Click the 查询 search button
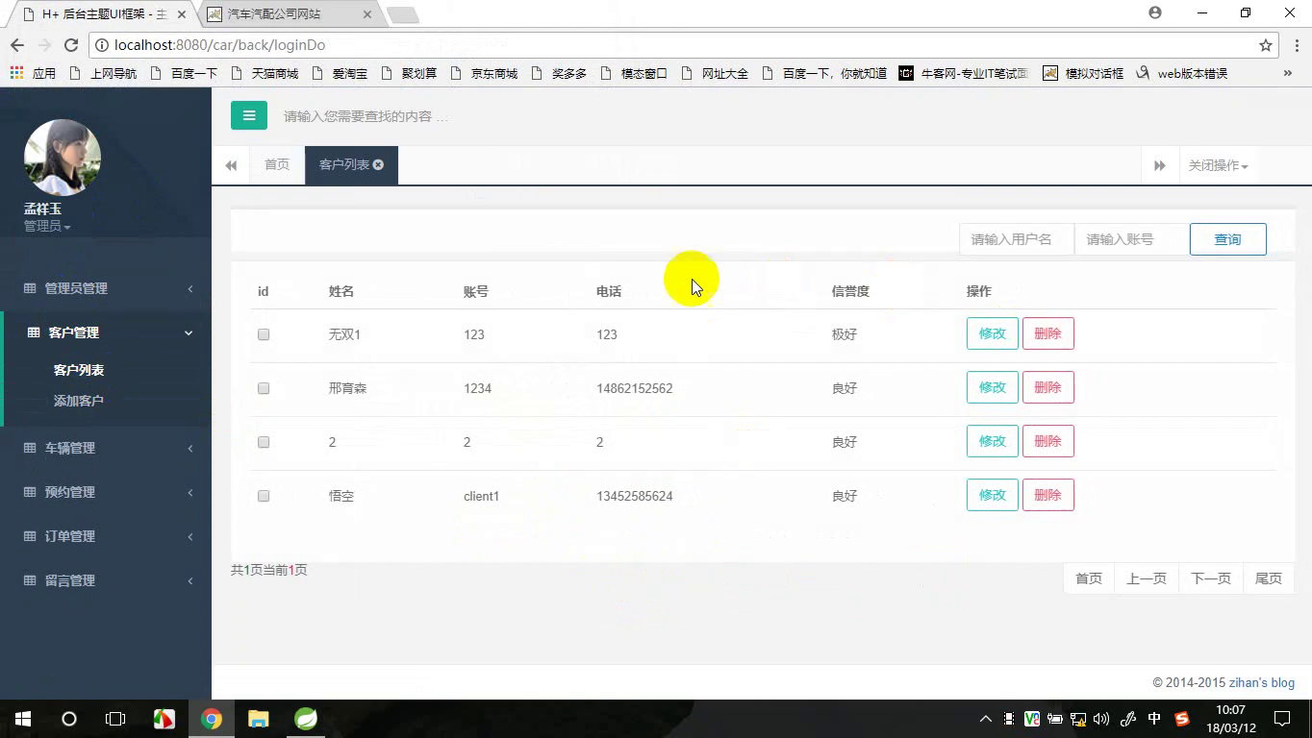 [x=1227, y=239]
